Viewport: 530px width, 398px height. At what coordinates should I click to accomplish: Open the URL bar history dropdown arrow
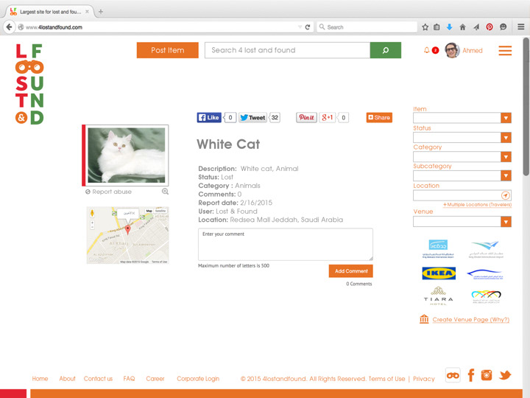pyautogui.click(x=300, y=27)
